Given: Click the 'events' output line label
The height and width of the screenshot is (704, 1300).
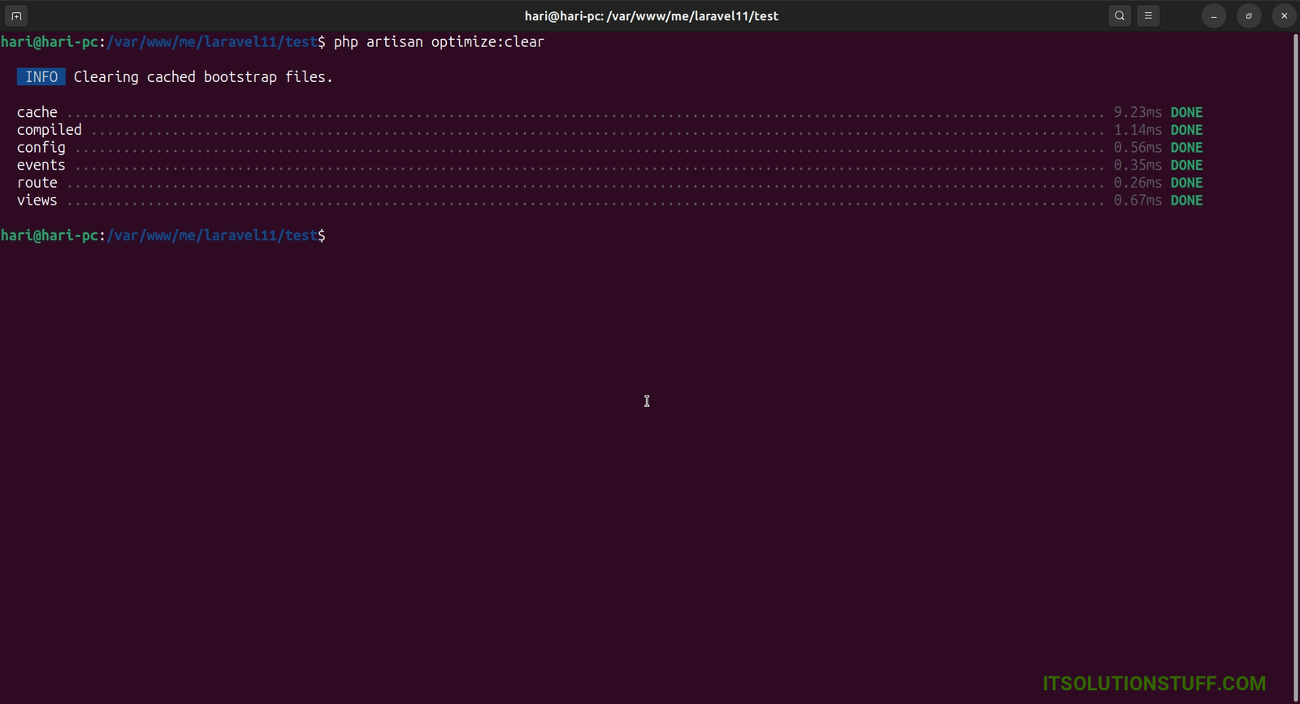Looking at the screenshot, I should pyautogui.click(x=41, y=165).
